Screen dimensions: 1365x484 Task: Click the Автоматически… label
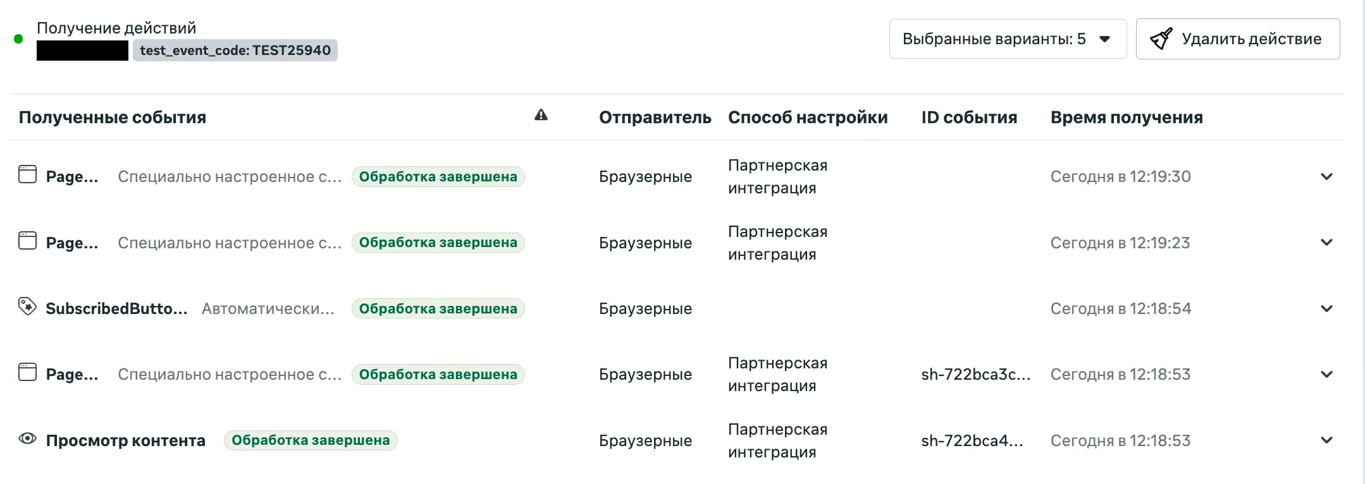268,309
